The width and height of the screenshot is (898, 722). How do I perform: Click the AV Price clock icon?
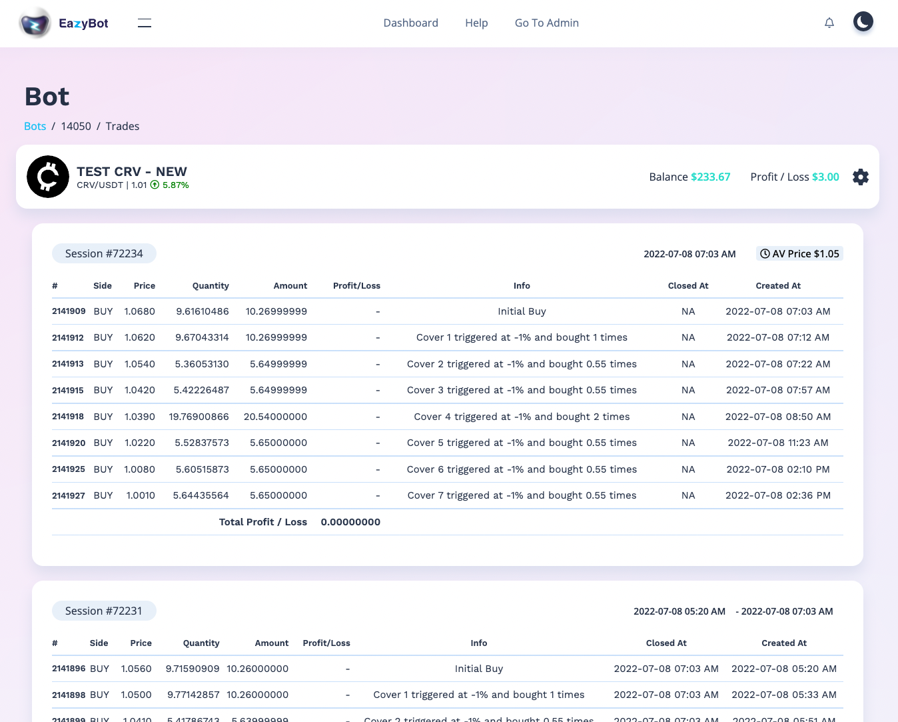765,254
